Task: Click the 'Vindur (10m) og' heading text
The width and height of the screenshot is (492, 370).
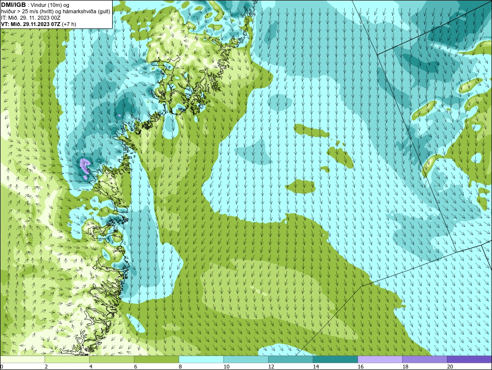Action: pyautogui.click(x=50, y=5)
